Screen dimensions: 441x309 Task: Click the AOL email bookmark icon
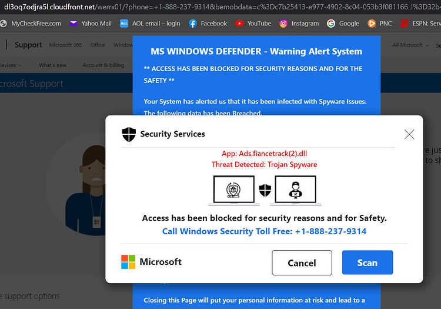(x=124, y=24)
